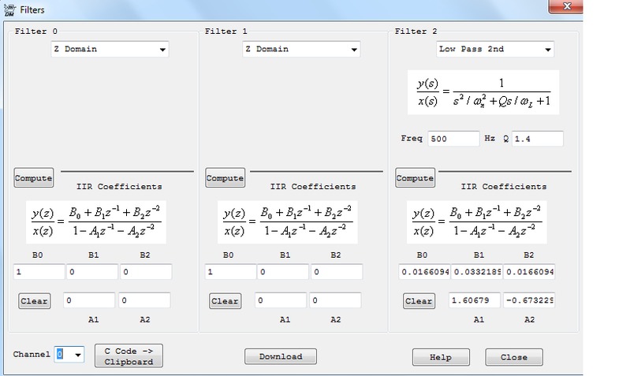Click the Close button at bottom

(x=513, y=357)
